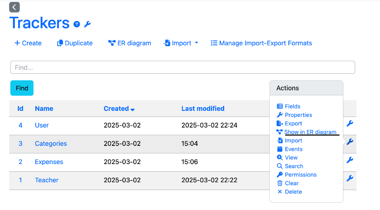
Task: Click the Create tracker button
Action: click(x=28, y=43)
